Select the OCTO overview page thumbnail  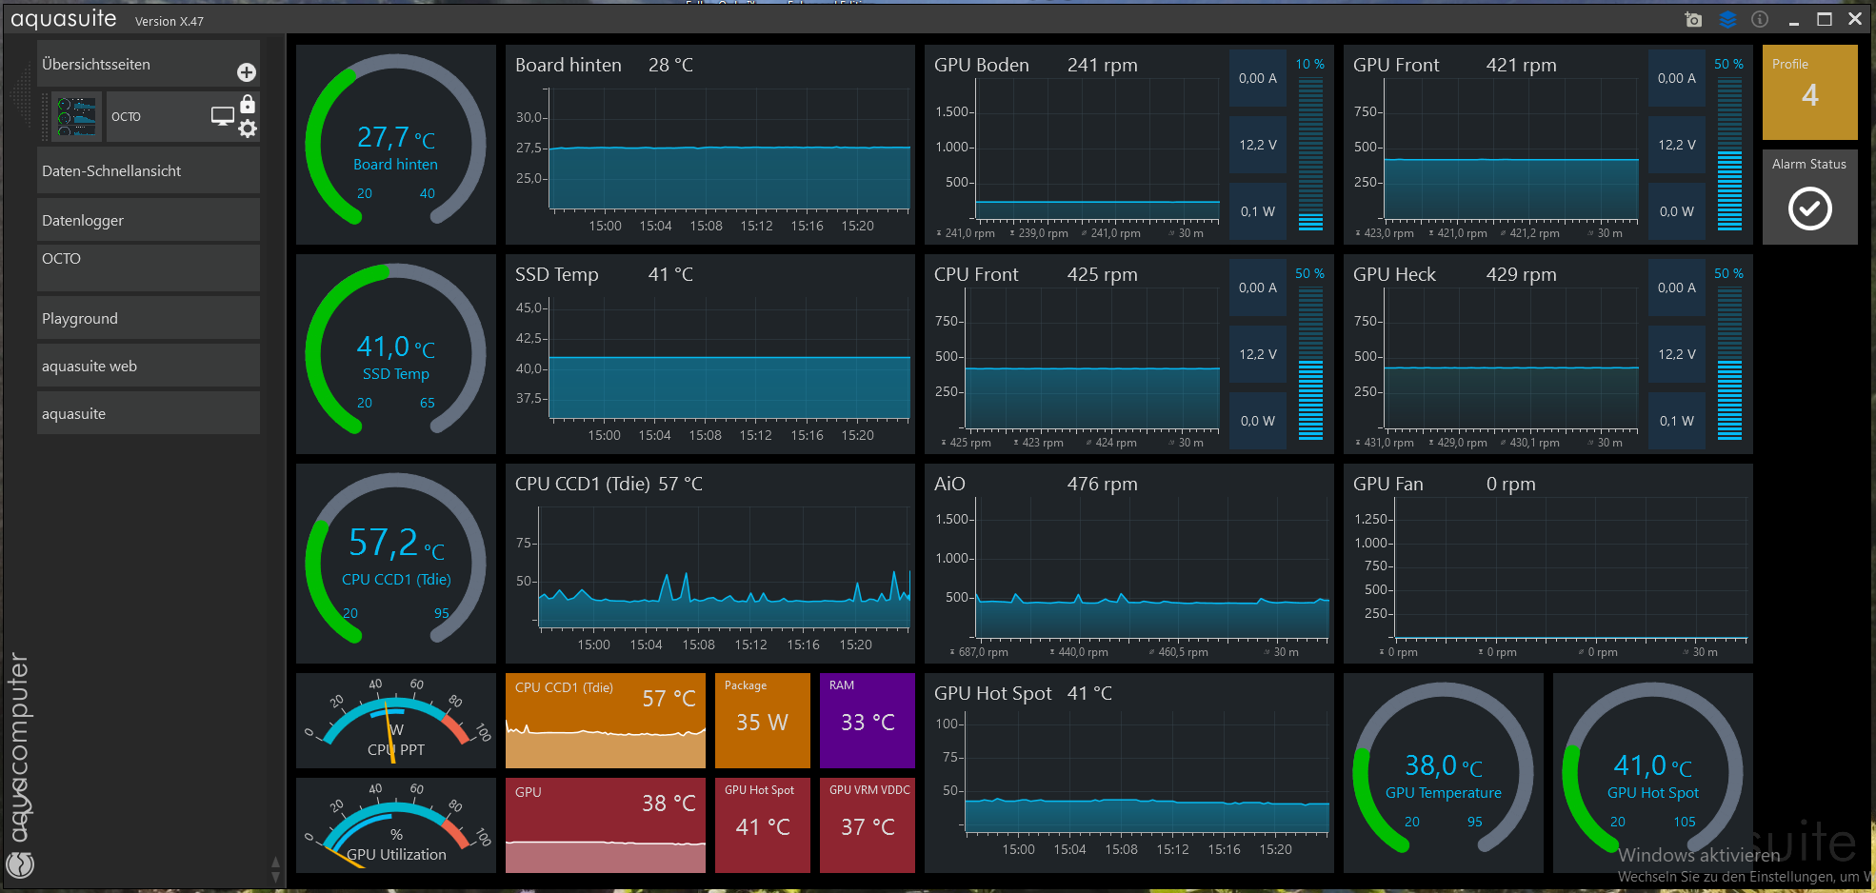tap(76, 116)
